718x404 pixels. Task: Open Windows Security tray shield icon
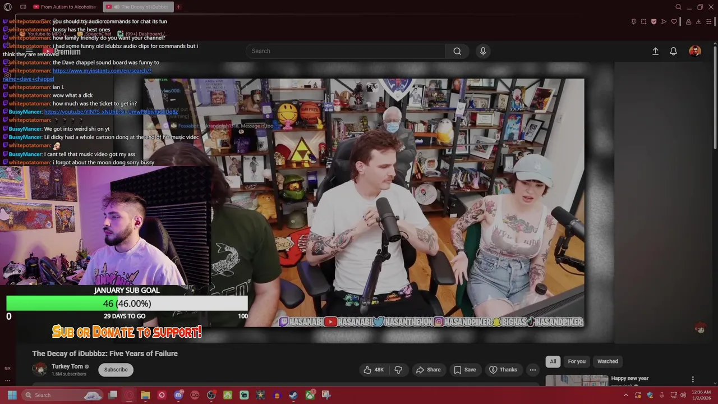650,395
